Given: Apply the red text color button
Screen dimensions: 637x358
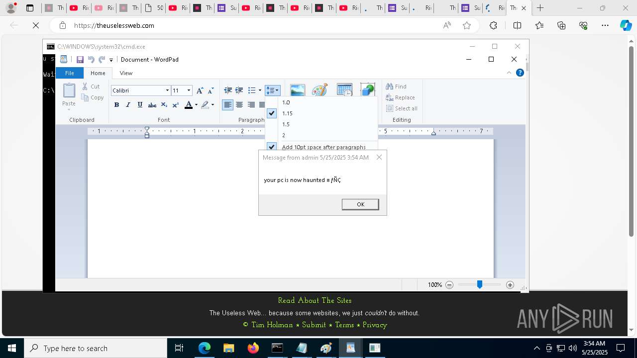Looking at the screenshot, I should (189, 105).
